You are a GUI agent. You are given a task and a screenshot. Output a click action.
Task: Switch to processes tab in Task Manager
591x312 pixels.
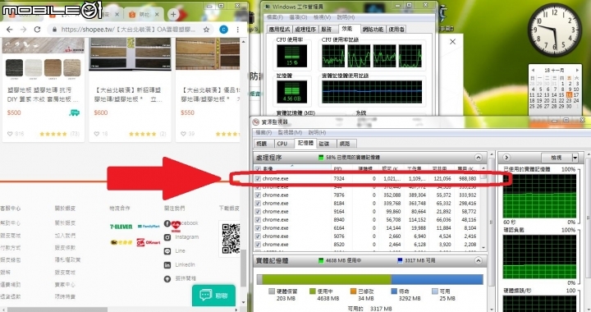pyautogui.click(x=305, y=30)
